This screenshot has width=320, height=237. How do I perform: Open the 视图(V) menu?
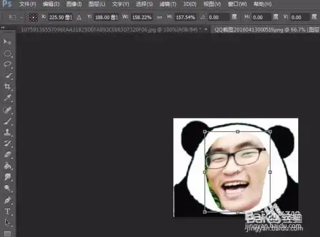point(212,4)
